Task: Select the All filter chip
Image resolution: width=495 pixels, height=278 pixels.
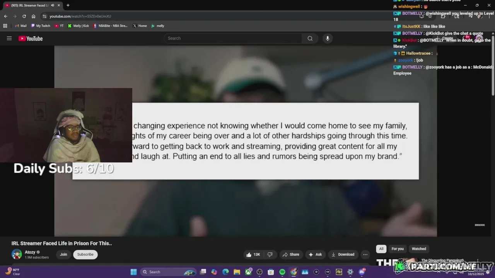Action: point(381,249)
